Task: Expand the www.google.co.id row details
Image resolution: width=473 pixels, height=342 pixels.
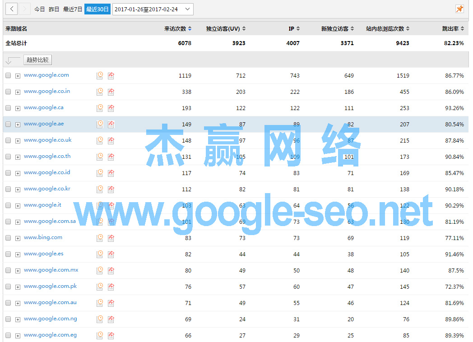Action: [18, 173]
